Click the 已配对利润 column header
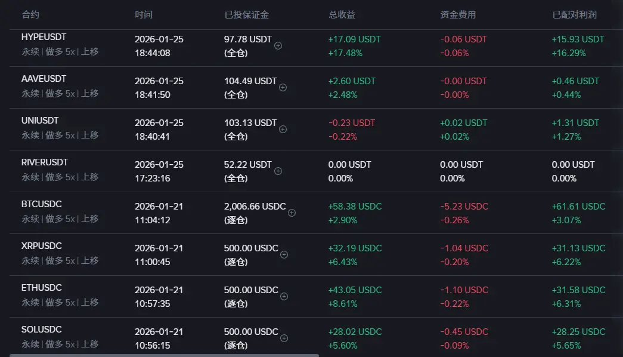This screenshot has height=357, width=623. 574,14
